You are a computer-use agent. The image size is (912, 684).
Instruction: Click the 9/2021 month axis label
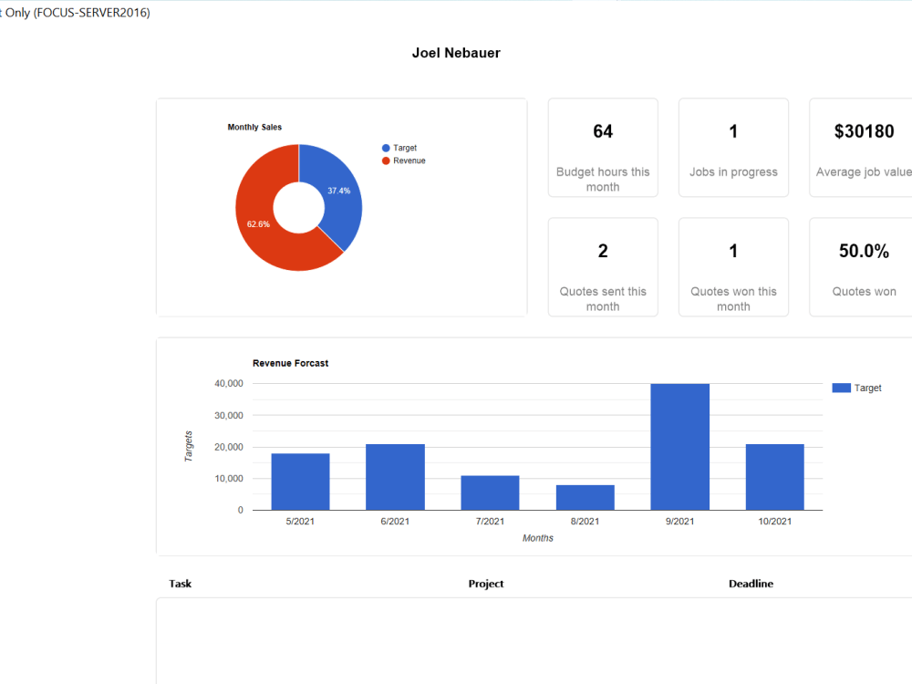680,521
